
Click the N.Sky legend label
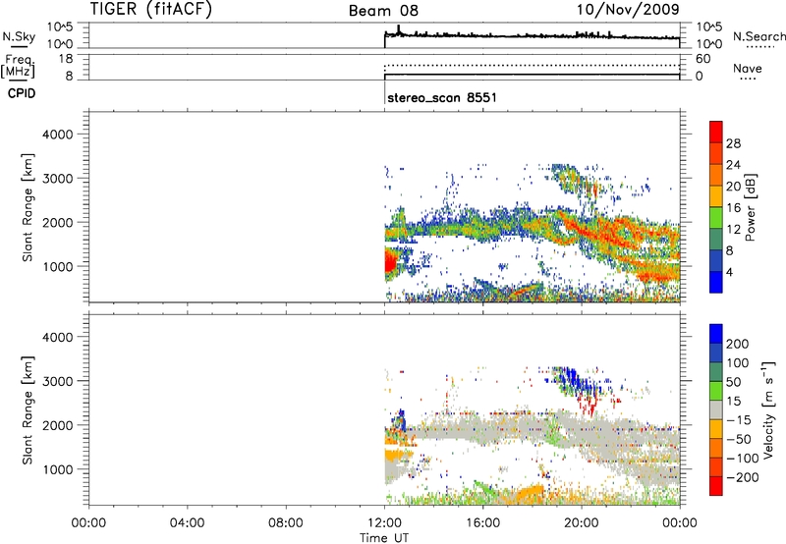click(19, 36)
